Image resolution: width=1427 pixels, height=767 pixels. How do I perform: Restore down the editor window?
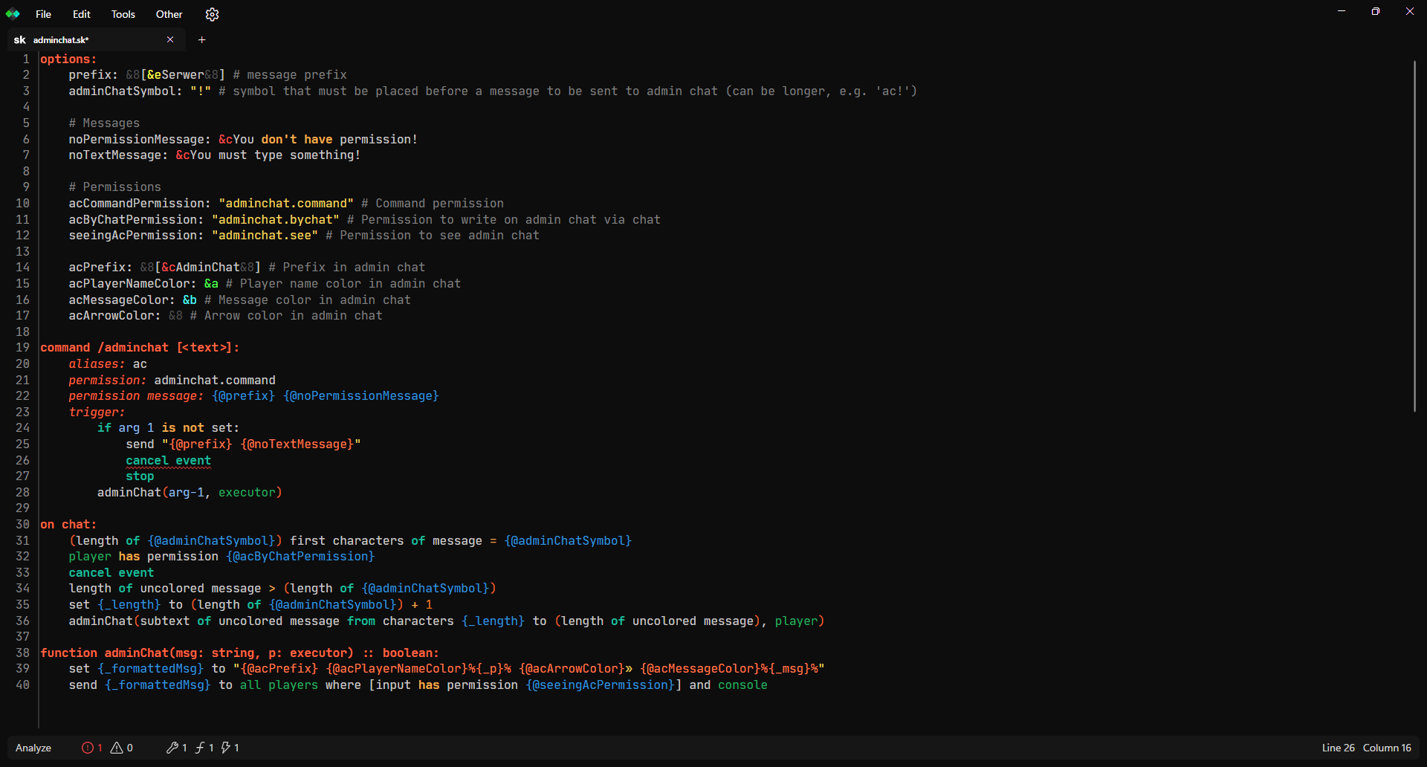pos(1376,11)
